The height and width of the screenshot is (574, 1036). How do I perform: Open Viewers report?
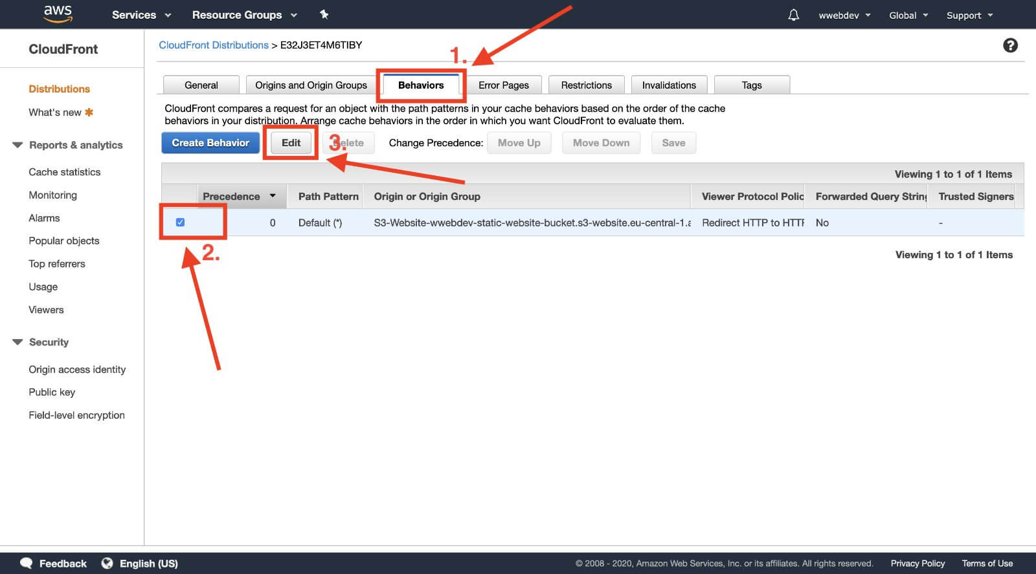[x=46, y=309]
